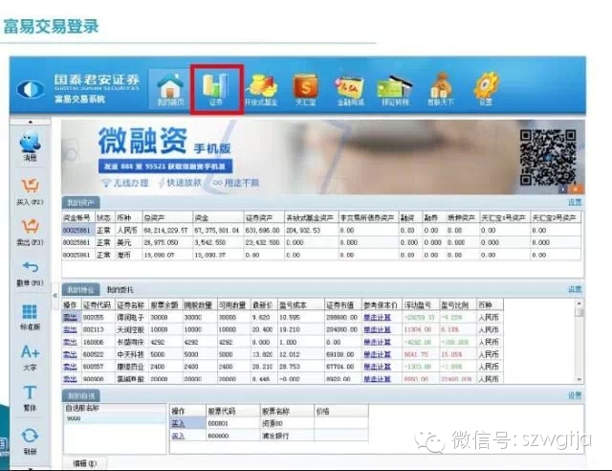The image size is (612, 471).
Task: Click the sidebar top scroll-up arrow
Action: tap(31, 122)
